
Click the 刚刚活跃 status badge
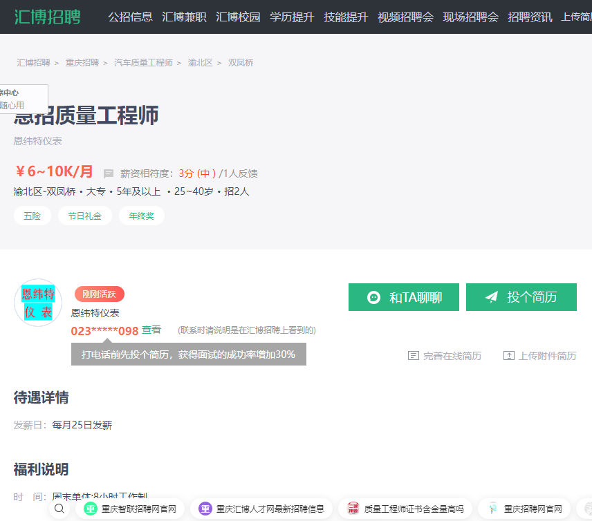100,294
